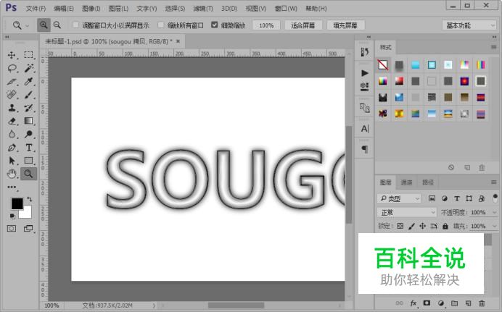502x312 pixels.
Task: Open the Actions panel play icon
Action: pos(365,73)
